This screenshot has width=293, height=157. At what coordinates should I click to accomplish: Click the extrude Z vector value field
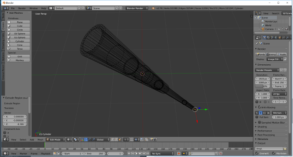15,124
